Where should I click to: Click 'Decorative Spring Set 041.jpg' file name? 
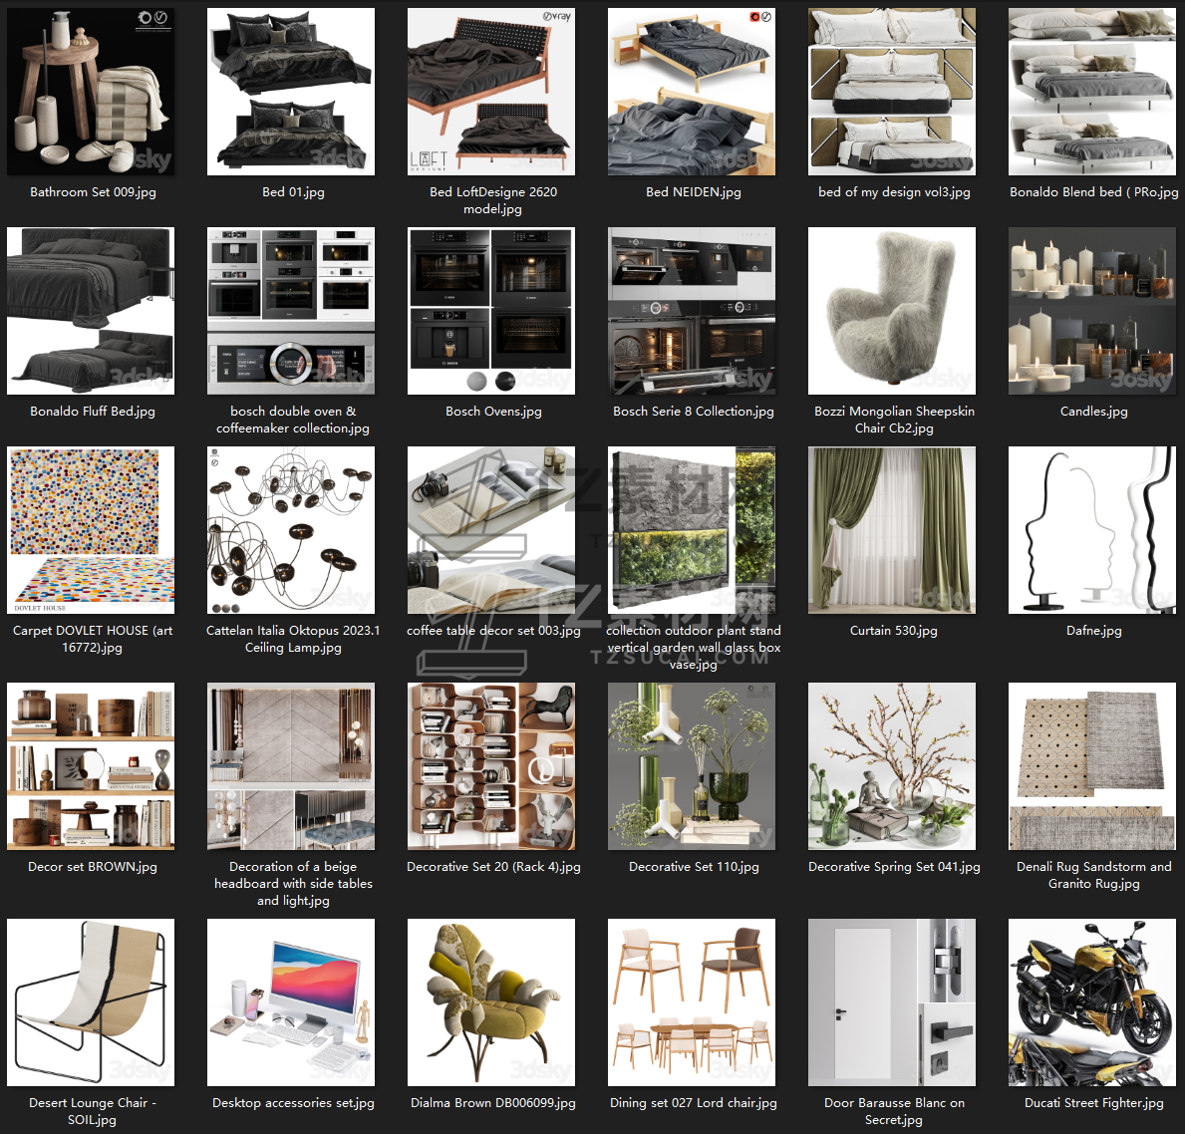[894, 867]
